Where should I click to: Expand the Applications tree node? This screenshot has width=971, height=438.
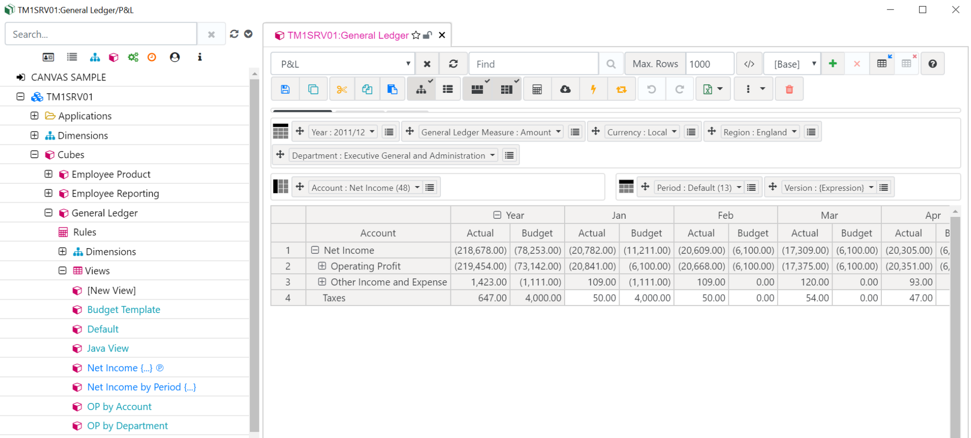point(35,116)
